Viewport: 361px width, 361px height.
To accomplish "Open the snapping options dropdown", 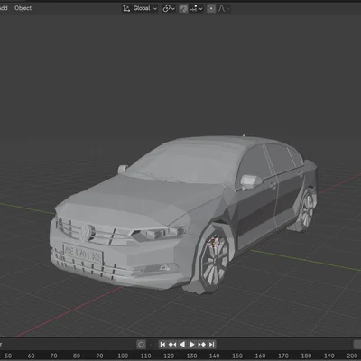I will click(x=196, y=8).
